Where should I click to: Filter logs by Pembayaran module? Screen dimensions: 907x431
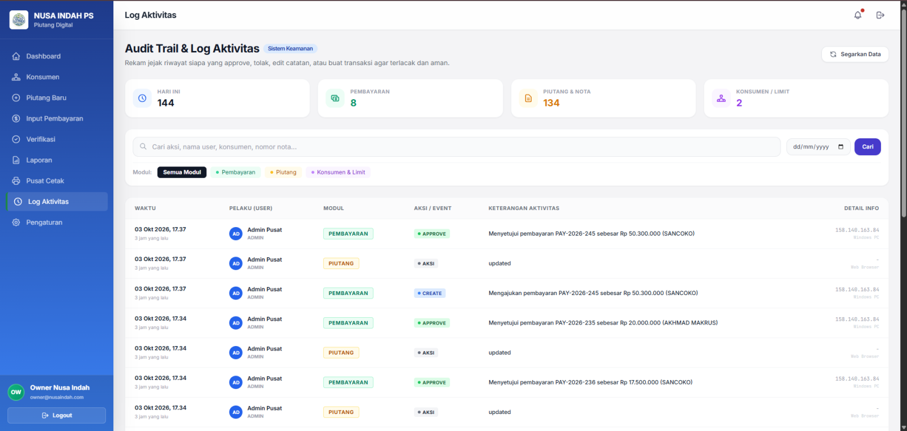coord(235,172)
